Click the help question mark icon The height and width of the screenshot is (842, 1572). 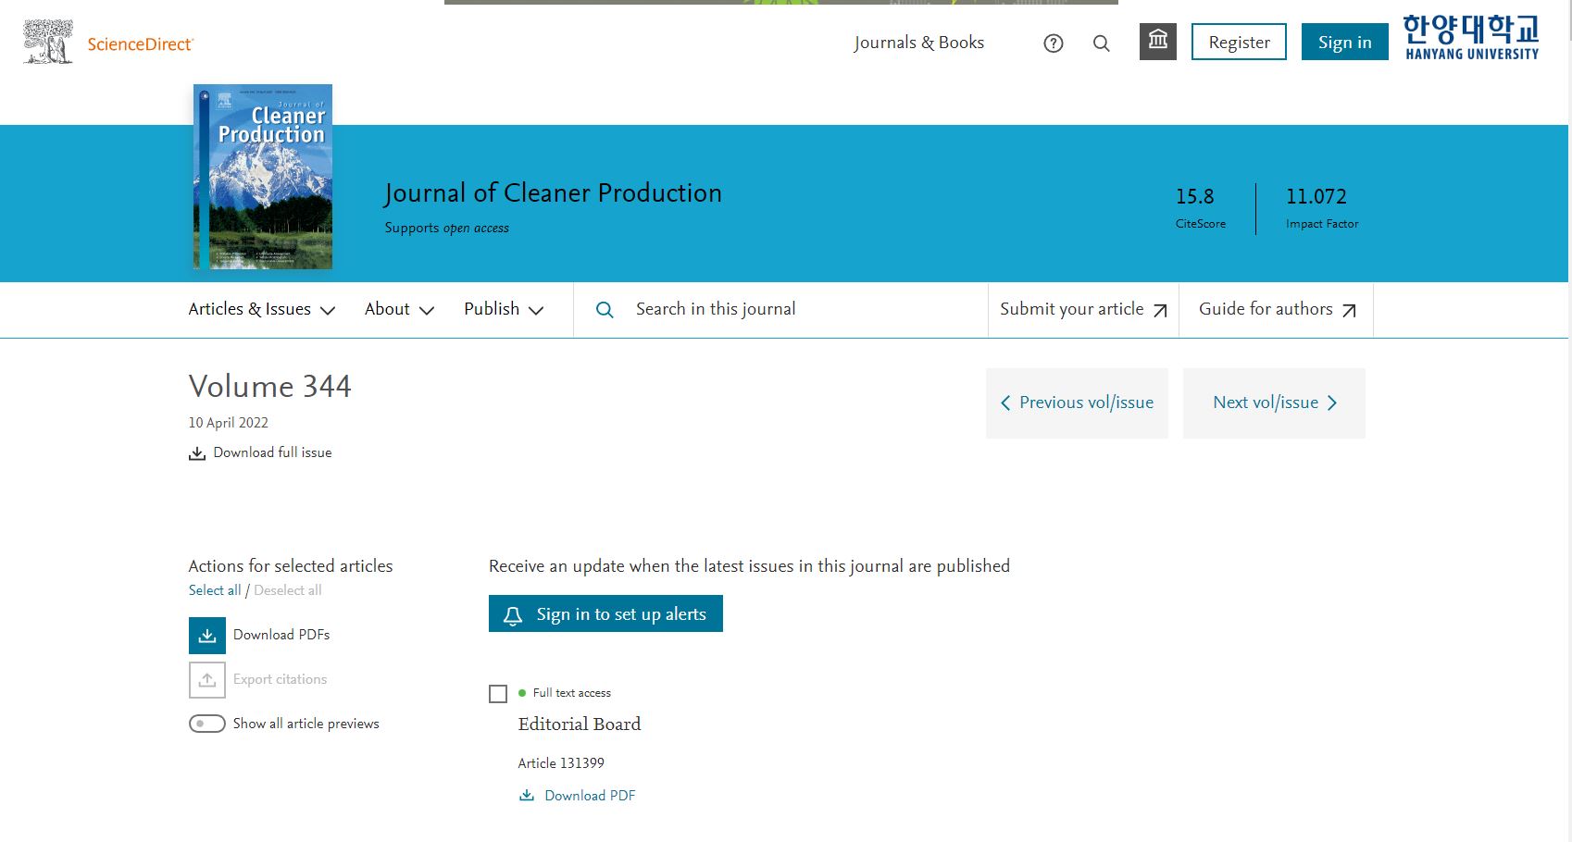tap(1053, 43)
